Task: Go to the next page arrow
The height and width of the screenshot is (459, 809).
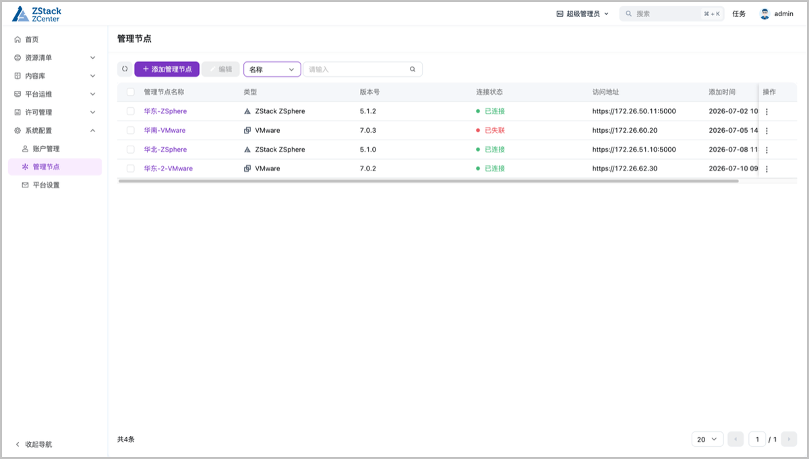Action: [789, 439]
